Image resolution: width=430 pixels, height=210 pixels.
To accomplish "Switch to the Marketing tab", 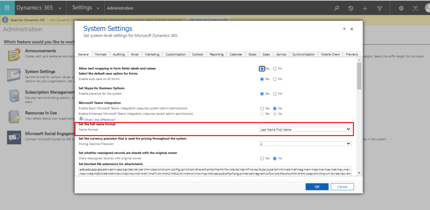I will [x=152, y=54].
